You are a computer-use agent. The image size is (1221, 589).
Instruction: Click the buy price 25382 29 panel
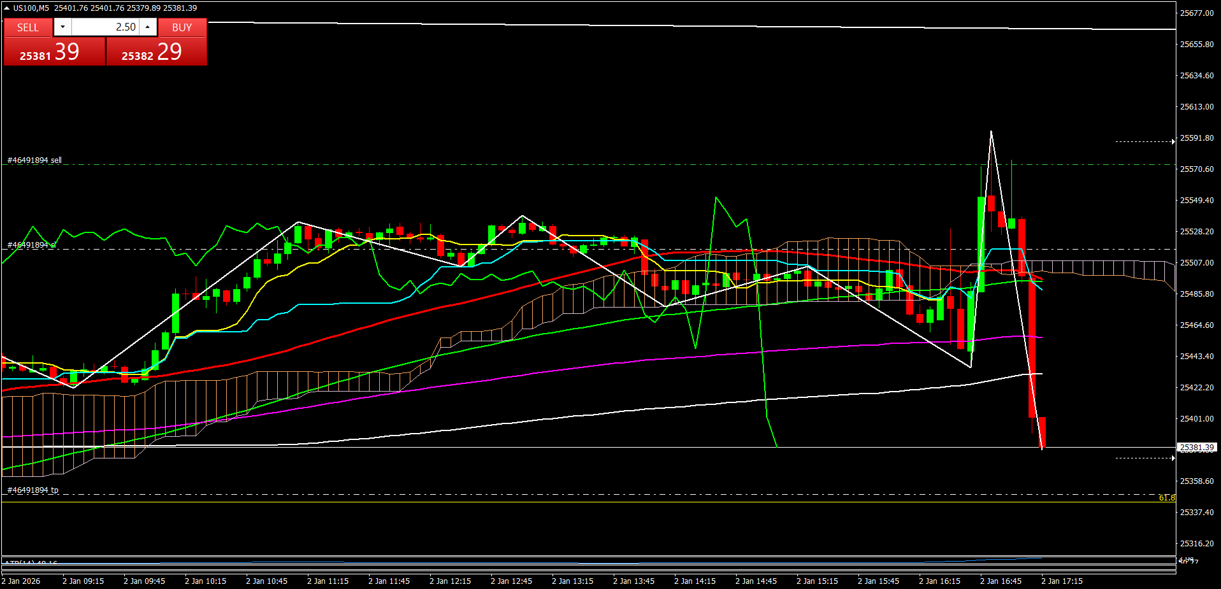click(156, 52)
